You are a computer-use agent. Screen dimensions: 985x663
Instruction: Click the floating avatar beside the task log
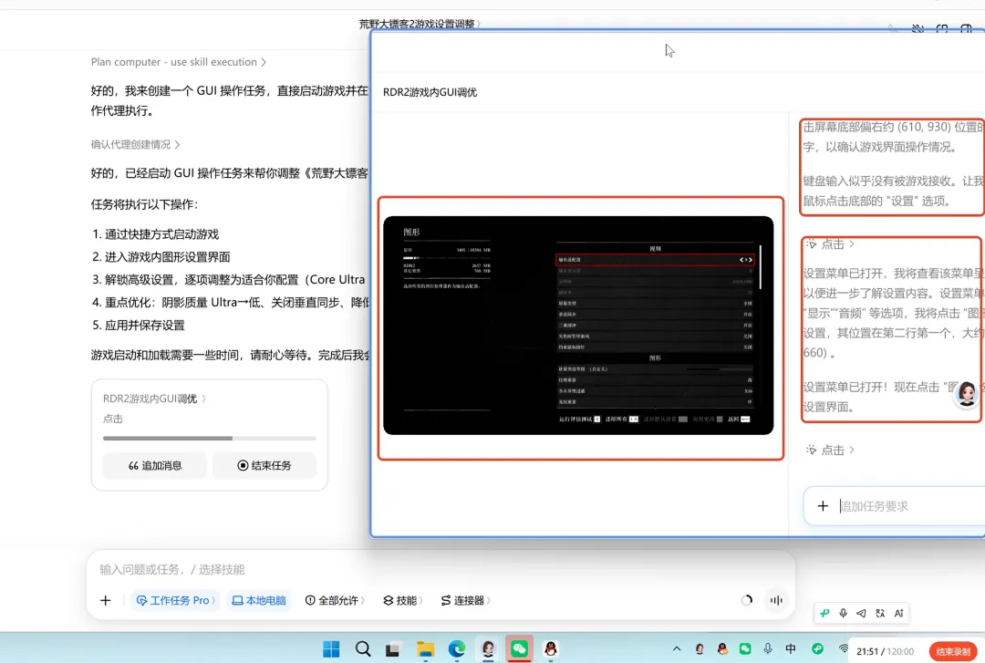coord(966,394)
